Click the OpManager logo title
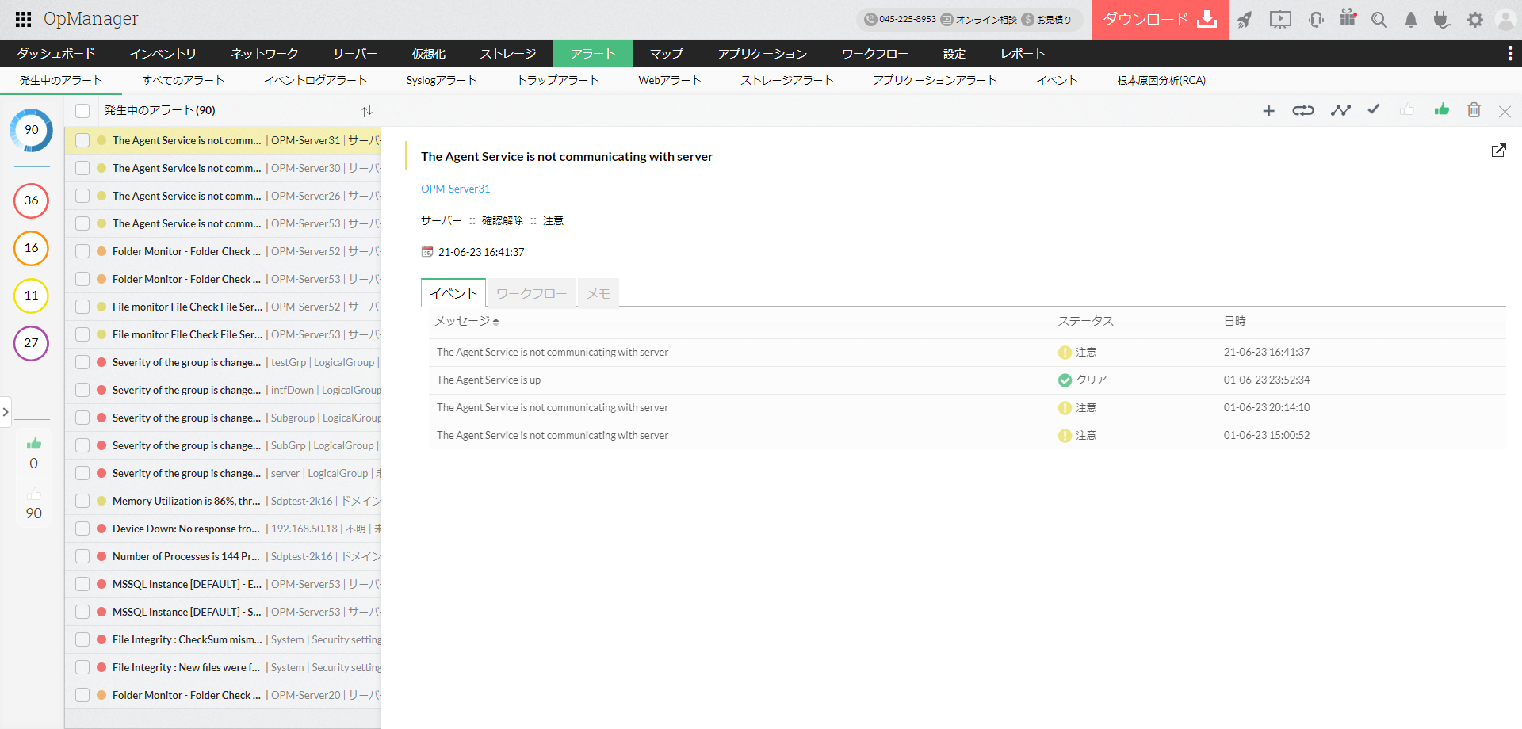Viewport: 1522px width, 729px height. point(91,19)
